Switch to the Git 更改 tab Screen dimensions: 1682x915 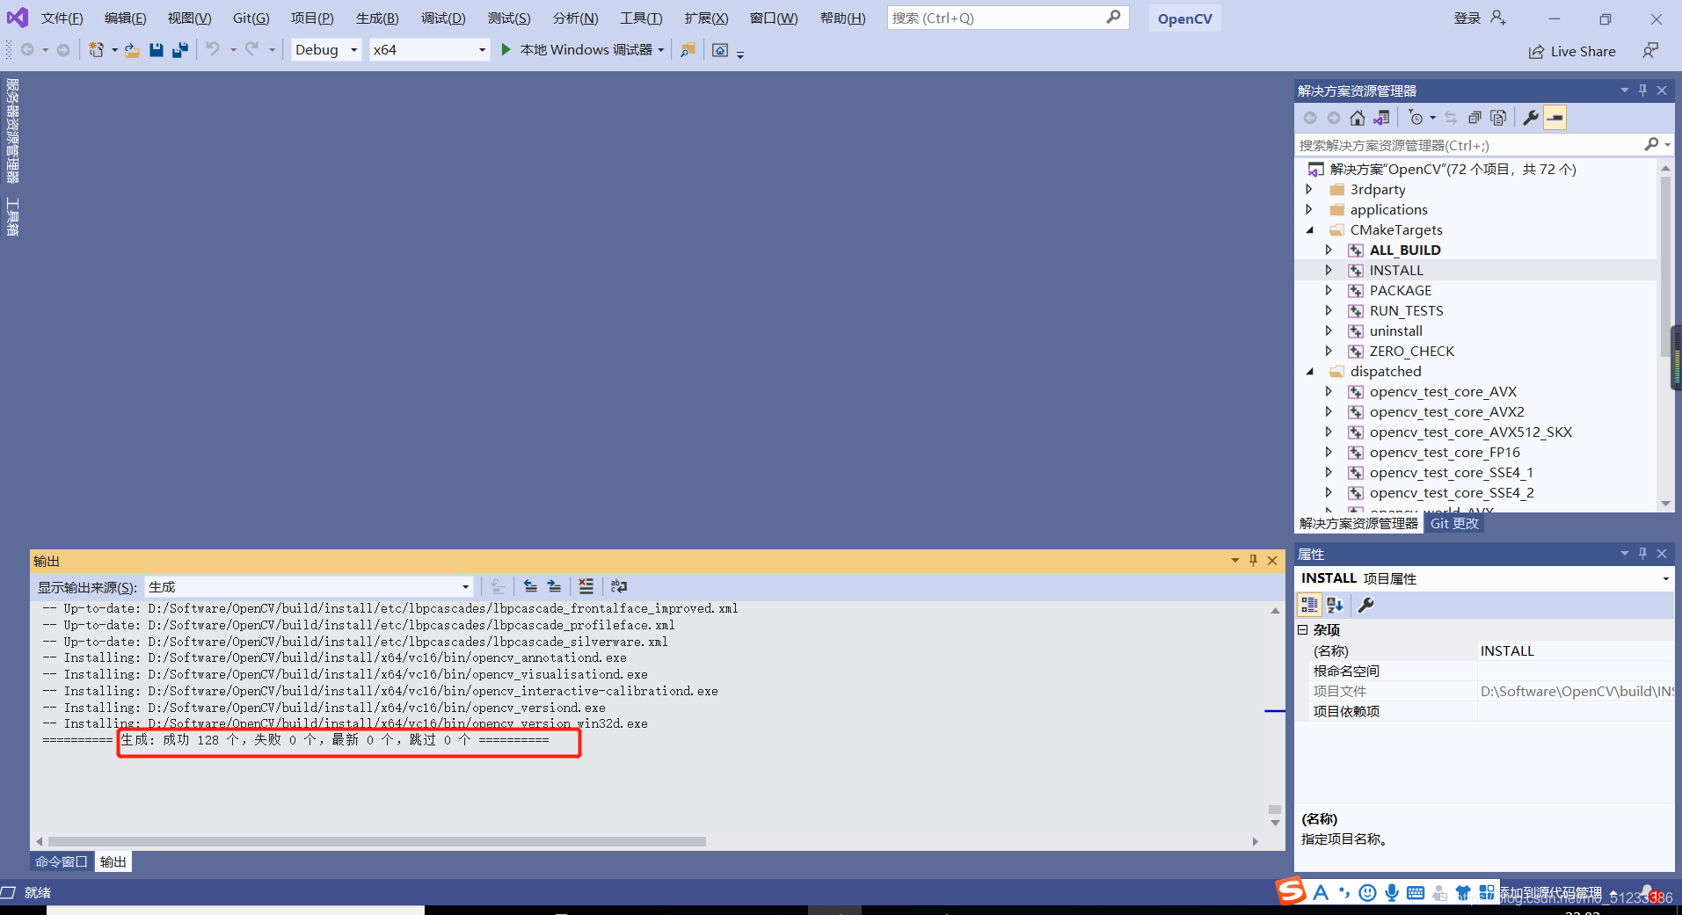(x=1454, y=523)
